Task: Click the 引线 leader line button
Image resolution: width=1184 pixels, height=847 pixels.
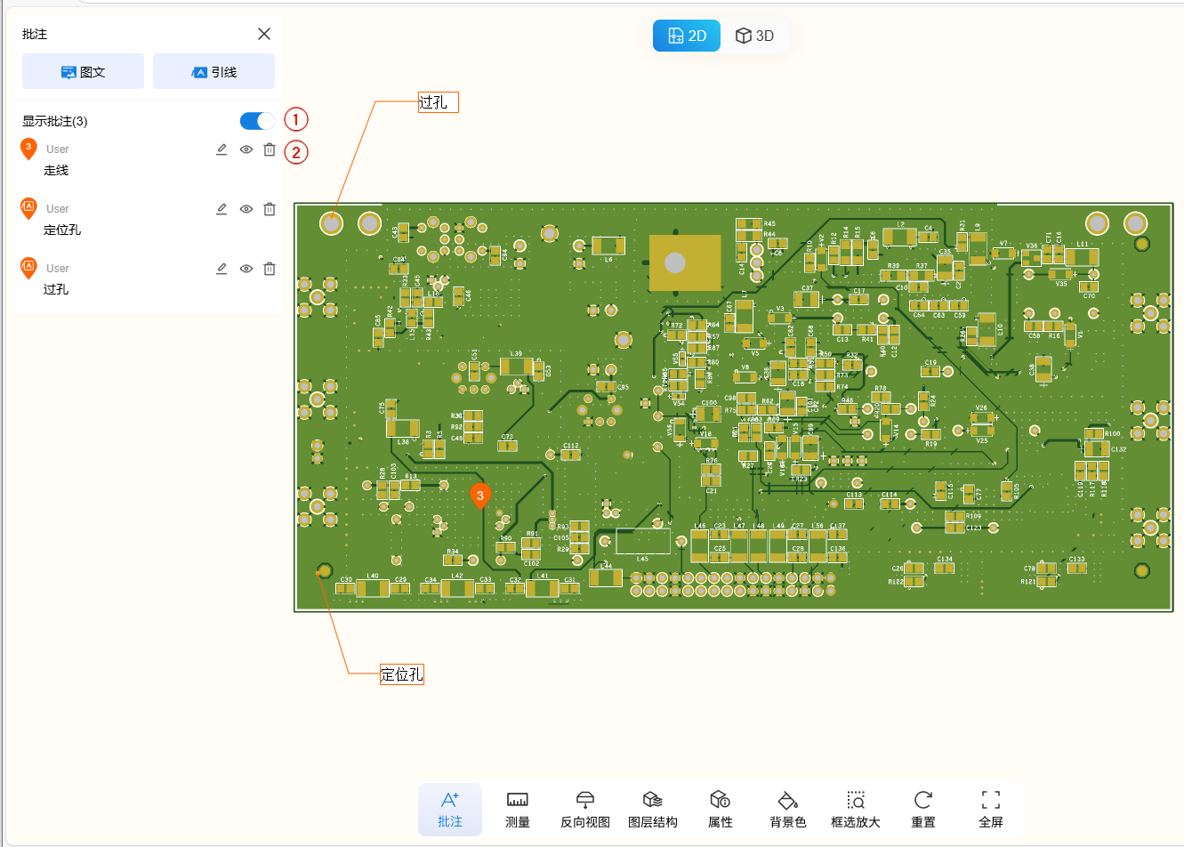Action: coord(213,72)
